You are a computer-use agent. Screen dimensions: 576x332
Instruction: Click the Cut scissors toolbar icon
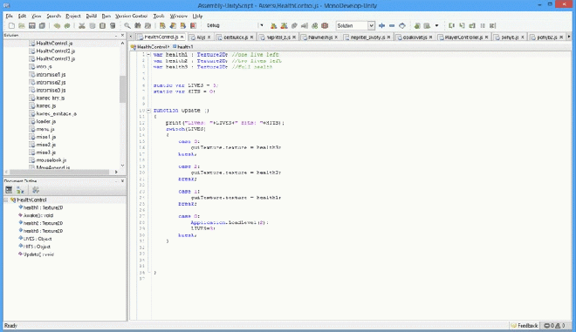tap(82, 25)
